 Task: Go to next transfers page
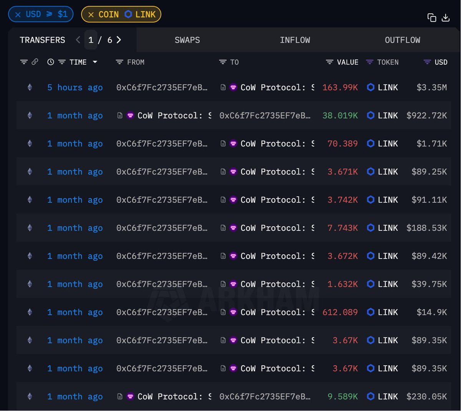tap(119, 40)
